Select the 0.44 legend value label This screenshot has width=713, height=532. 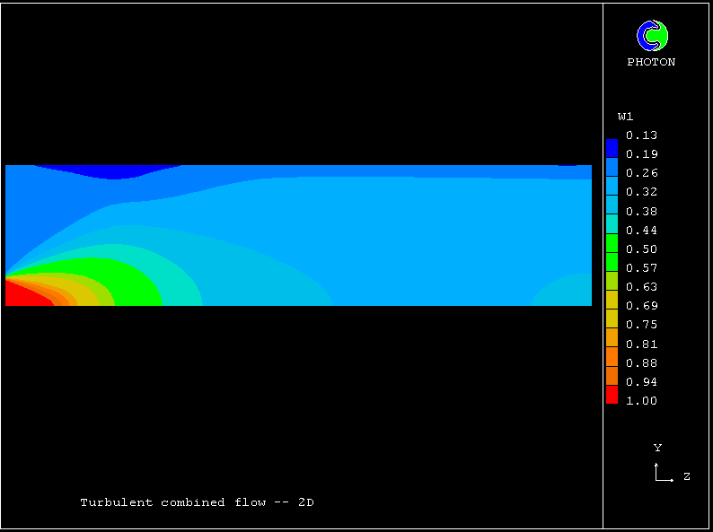point(641,231)
